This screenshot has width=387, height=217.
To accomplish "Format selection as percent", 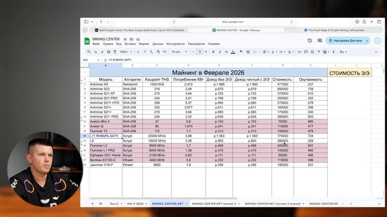I will [145, 52].
